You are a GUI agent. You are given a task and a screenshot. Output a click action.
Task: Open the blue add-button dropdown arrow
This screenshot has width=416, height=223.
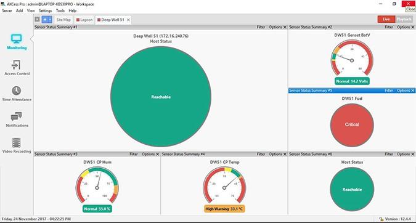(50, 20)
